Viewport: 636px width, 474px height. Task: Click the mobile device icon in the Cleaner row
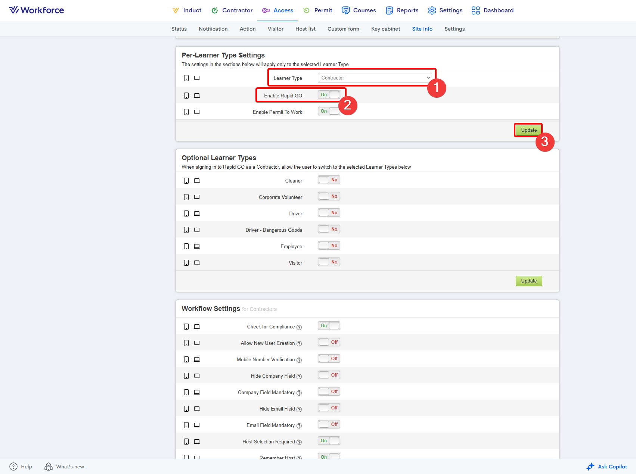click(x=186, y=181)
